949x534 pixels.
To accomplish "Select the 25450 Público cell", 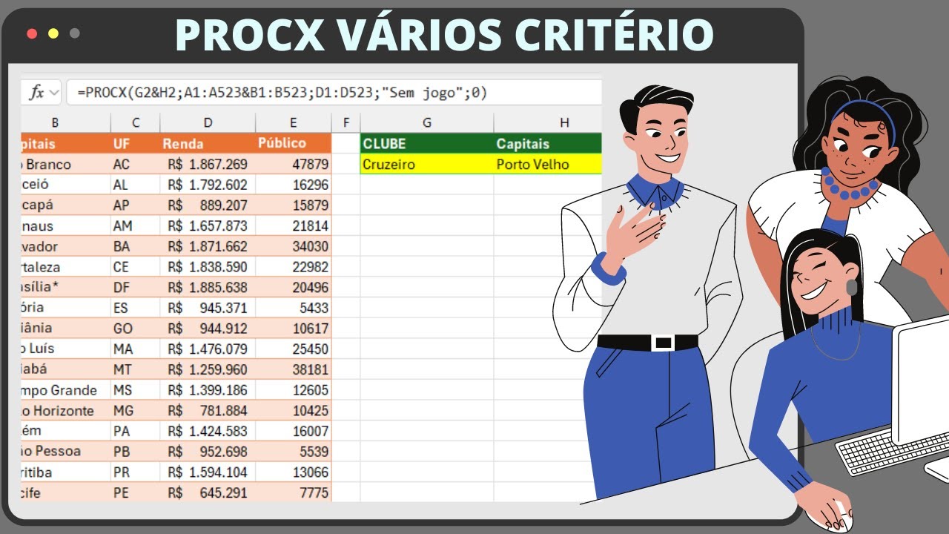I will 294,349.
